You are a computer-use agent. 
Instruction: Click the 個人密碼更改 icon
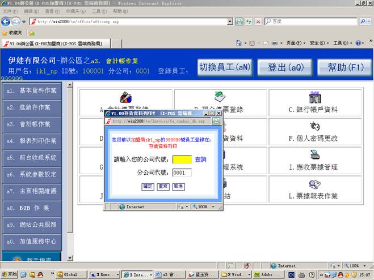[x=314, y=126]
